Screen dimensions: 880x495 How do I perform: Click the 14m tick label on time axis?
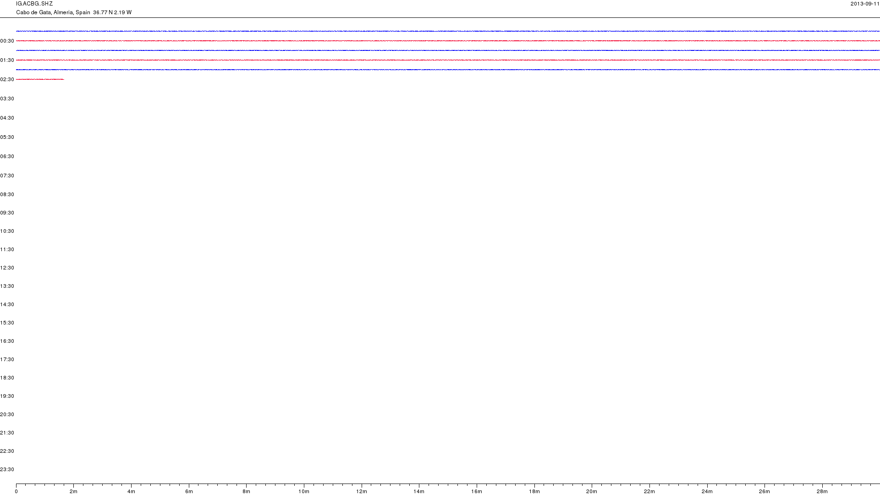point(419,492)
